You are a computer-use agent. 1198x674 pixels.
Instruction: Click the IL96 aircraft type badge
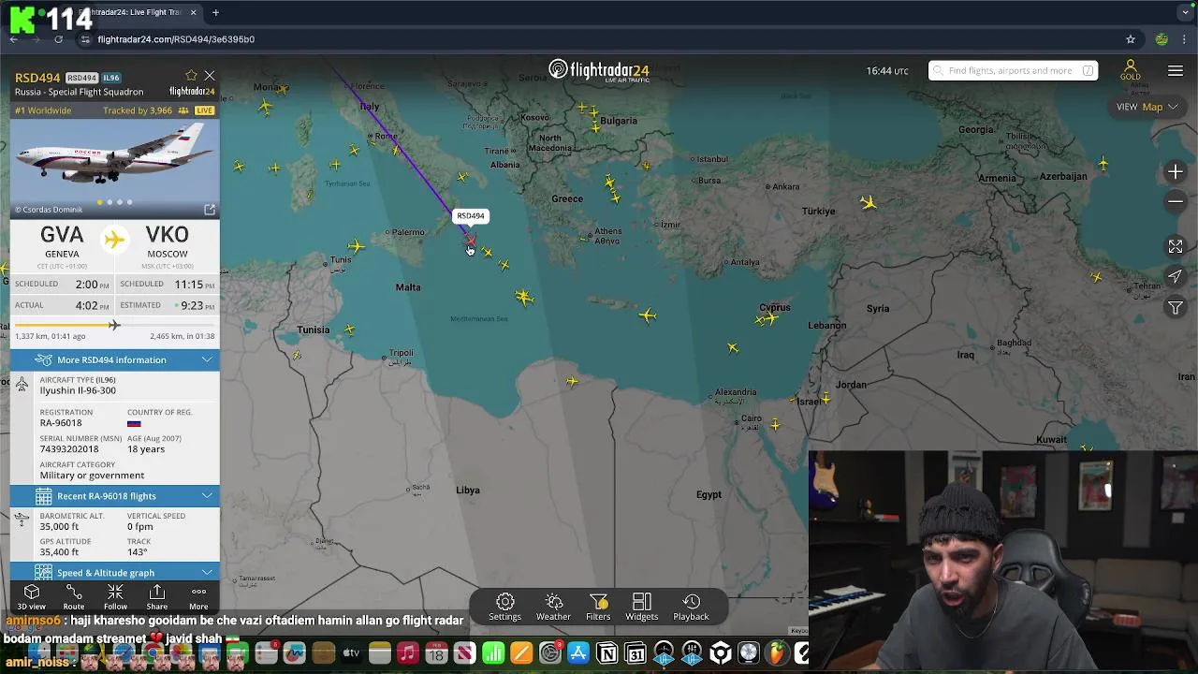click(111, 78)
